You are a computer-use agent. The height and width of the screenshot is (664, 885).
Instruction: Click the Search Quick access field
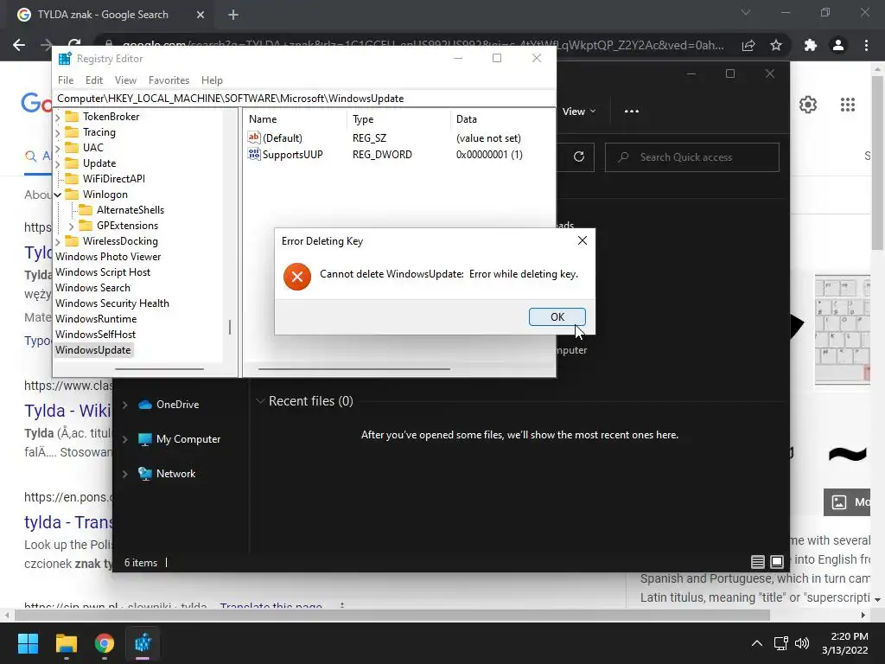692,157
